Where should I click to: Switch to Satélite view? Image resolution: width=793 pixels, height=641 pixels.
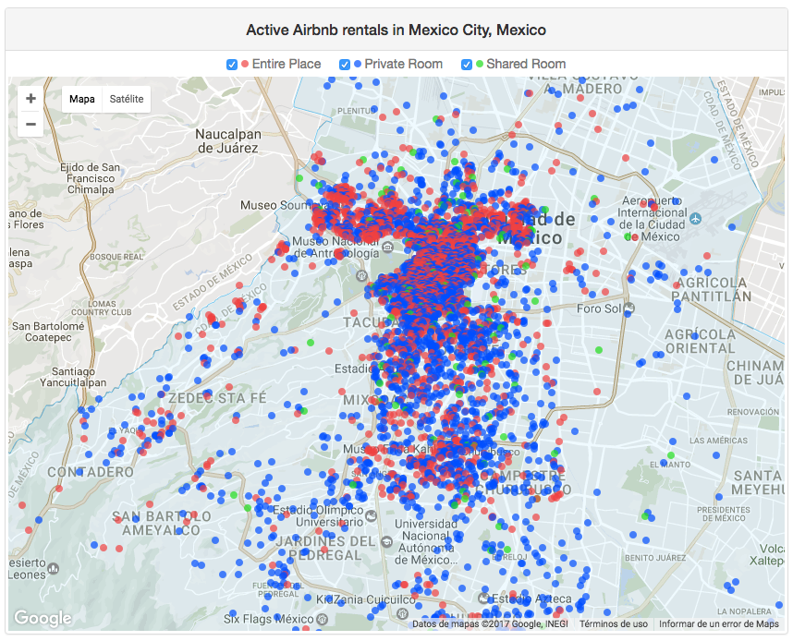pyautogui.click(x=127, y=99)
